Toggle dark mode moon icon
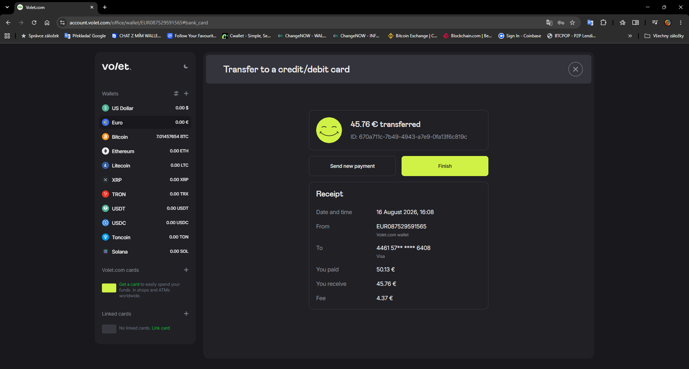Viewport: 689px width, 369px height. coord(186,66)
